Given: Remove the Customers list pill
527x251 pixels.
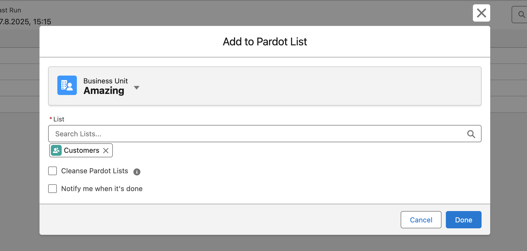Looking at the screenshot, I should point(106,151).
